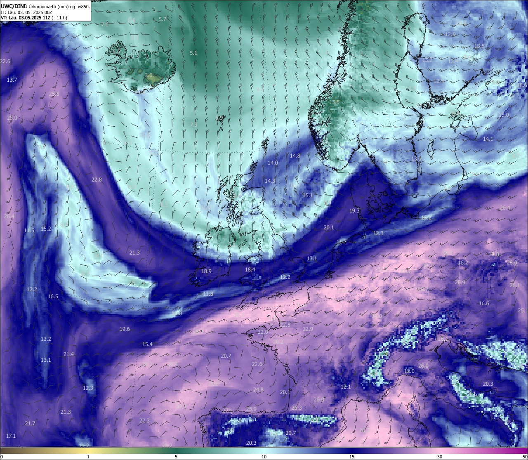Click the map value '19.6'
Screen dimensions: 528x460
click(125, 329)
